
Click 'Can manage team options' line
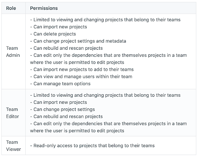[x=61, y=83]
